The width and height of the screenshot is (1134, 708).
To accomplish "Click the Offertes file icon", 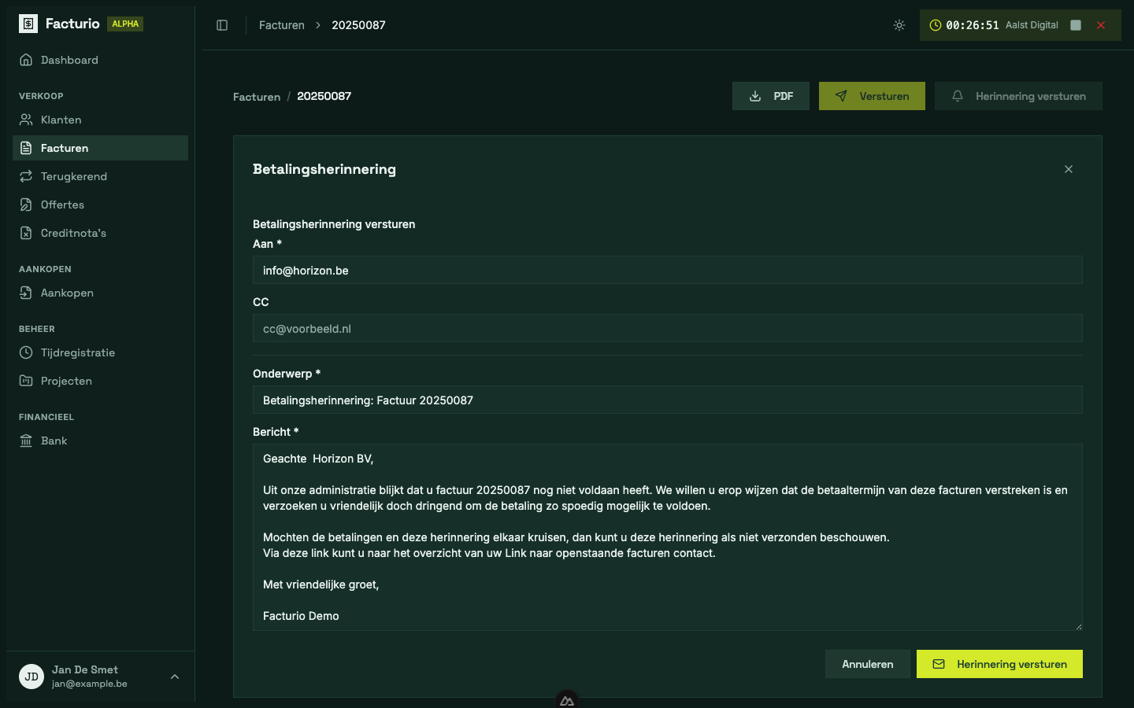I will (26, 205).
